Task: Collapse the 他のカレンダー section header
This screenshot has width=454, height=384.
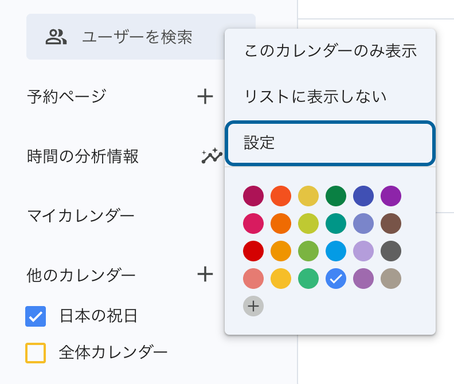Action: coord(81,276)
